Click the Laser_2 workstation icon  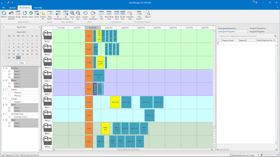click(x=47, y=88)
